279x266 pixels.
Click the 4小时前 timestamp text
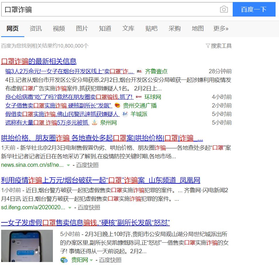[x=222, y=97]
